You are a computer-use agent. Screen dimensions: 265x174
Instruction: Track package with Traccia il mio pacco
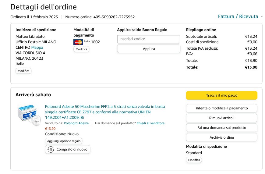[x=221, y=95]
